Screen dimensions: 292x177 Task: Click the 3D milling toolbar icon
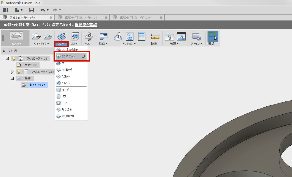[75, 36]
